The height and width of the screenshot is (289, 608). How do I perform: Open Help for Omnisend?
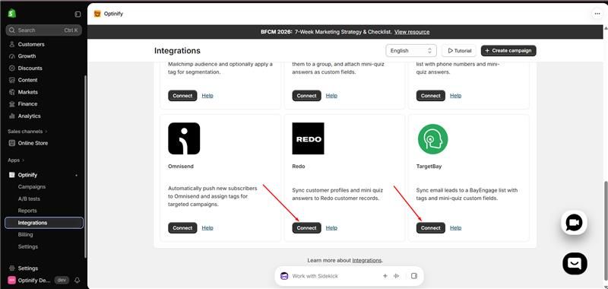coord(207,228)
